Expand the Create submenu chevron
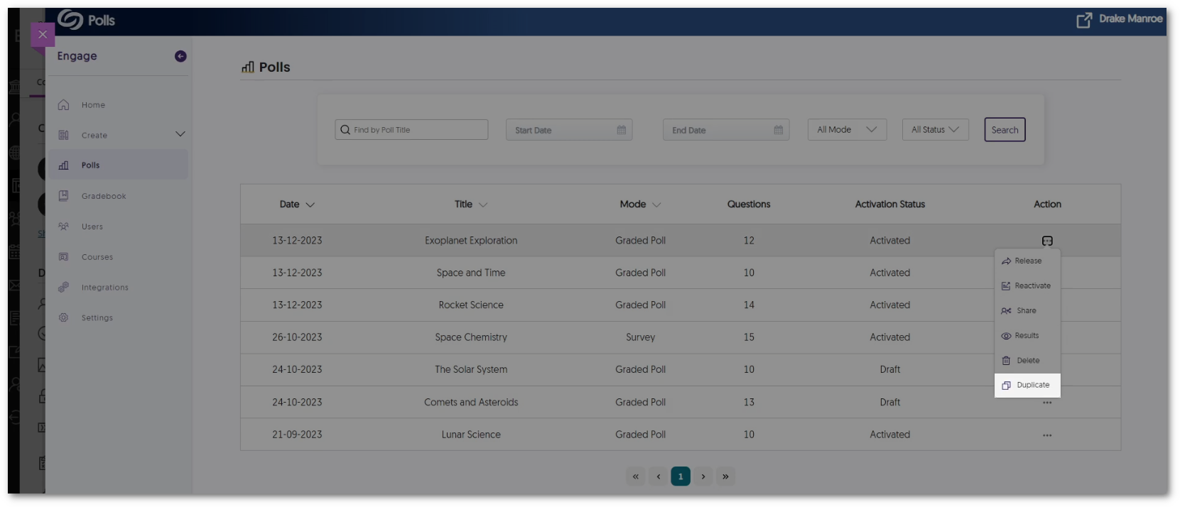This screenshot has width=1180, height=507. coord(180,134)
